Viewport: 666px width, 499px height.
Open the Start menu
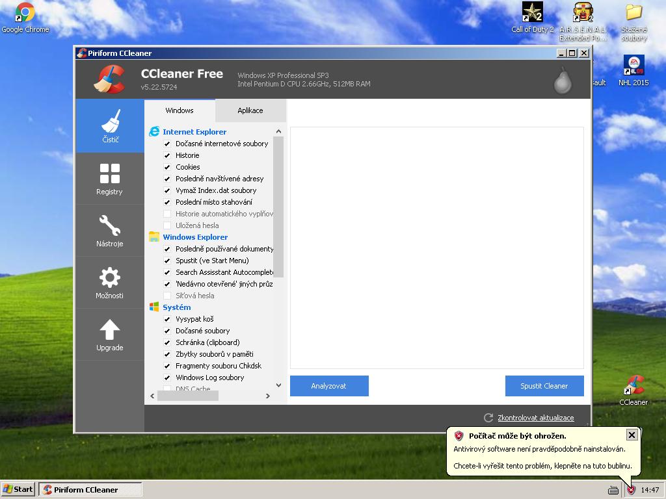[x=18, y=489]
